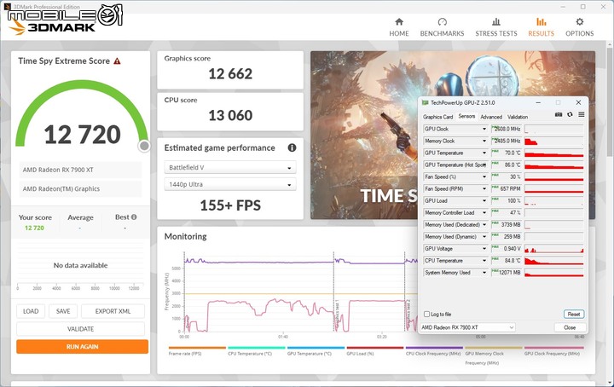Click the SAVE button

(63, 311)
